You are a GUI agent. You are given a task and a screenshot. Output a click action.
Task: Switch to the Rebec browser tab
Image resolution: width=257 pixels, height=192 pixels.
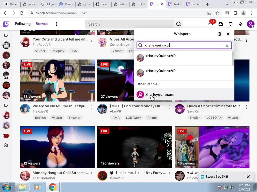tap(11, 4)
